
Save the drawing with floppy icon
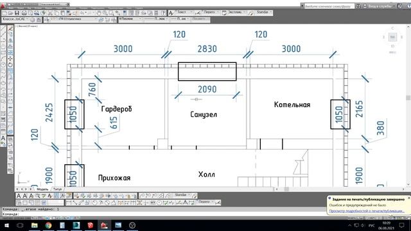[17, 13]
